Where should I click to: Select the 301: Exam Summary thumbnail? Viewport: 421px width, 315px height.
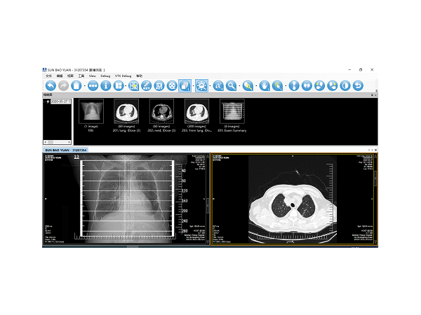tap(231, 111)
